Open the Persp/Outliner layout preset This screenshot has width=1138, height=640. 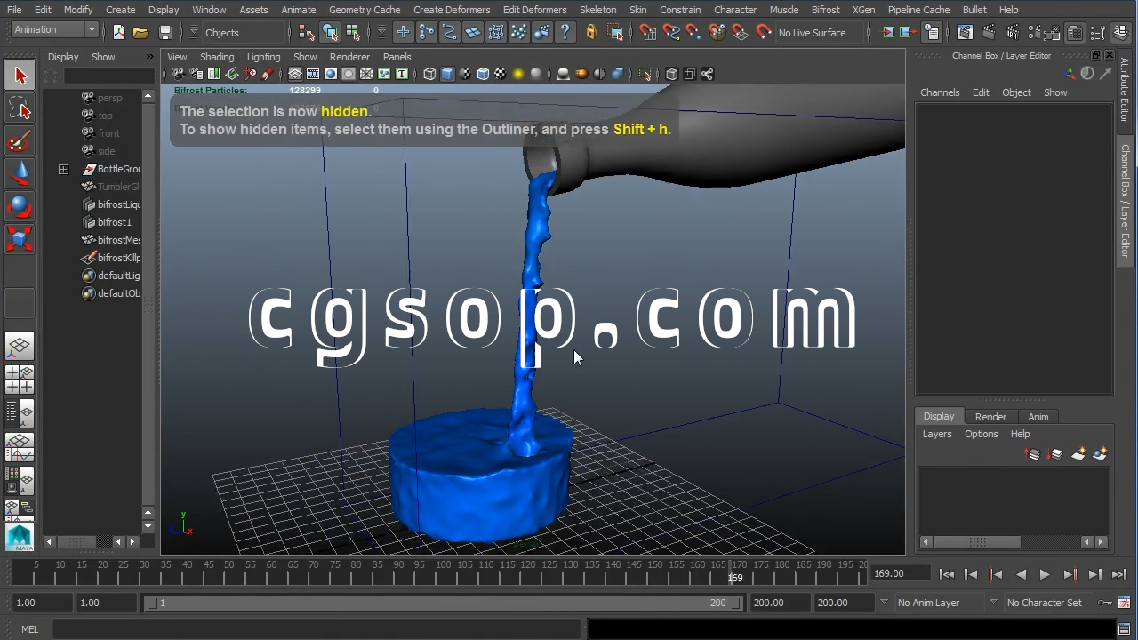pos(20,412)
